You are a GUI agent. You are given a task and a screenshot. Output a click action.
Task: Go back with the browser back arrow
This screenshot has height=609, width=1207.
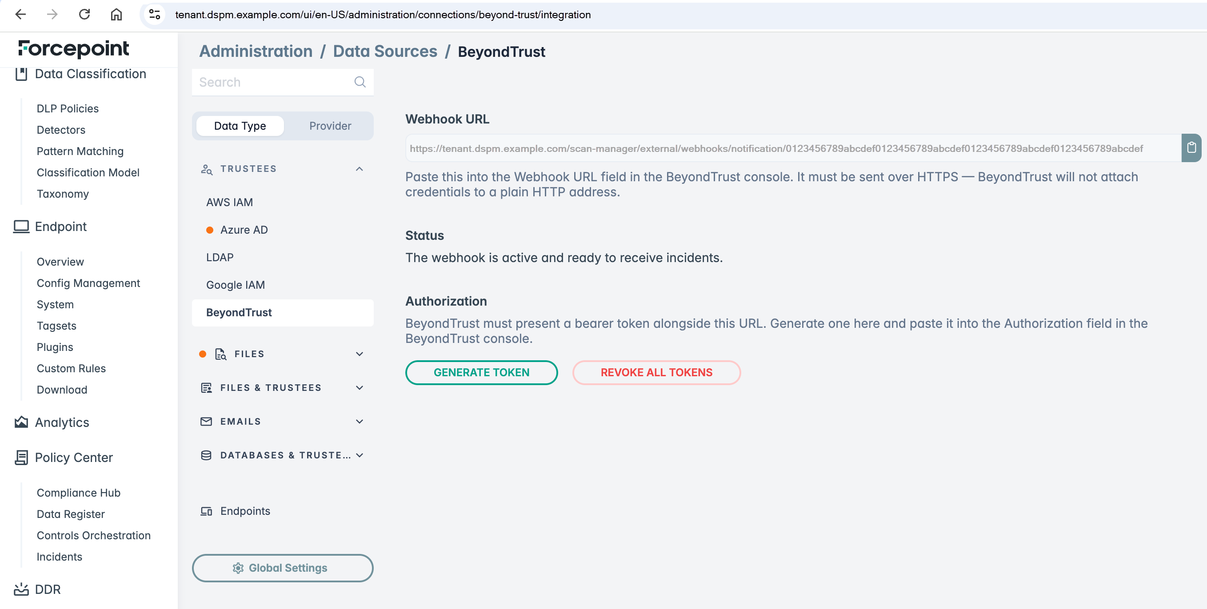[x=20, y=15]
